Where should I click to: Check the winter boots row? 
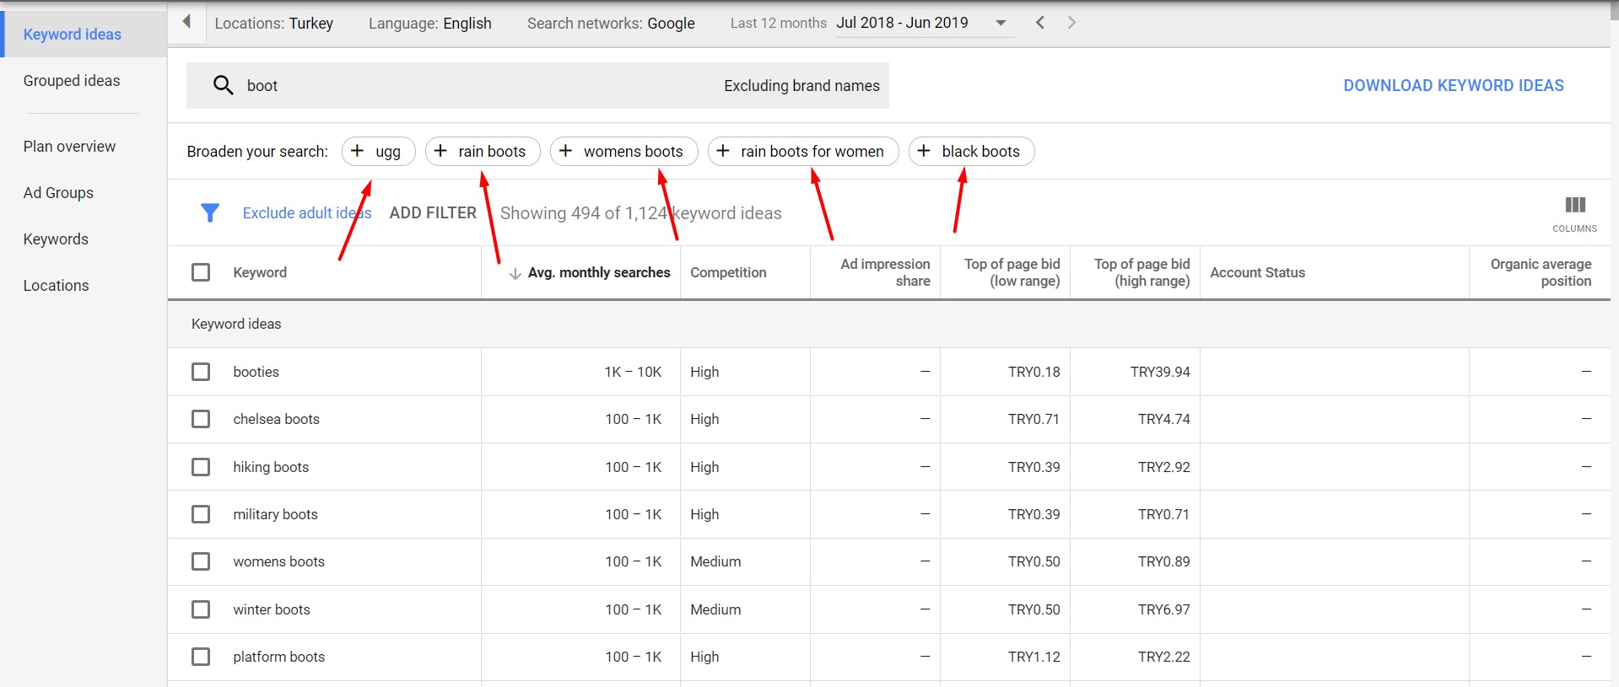[201, 609]
